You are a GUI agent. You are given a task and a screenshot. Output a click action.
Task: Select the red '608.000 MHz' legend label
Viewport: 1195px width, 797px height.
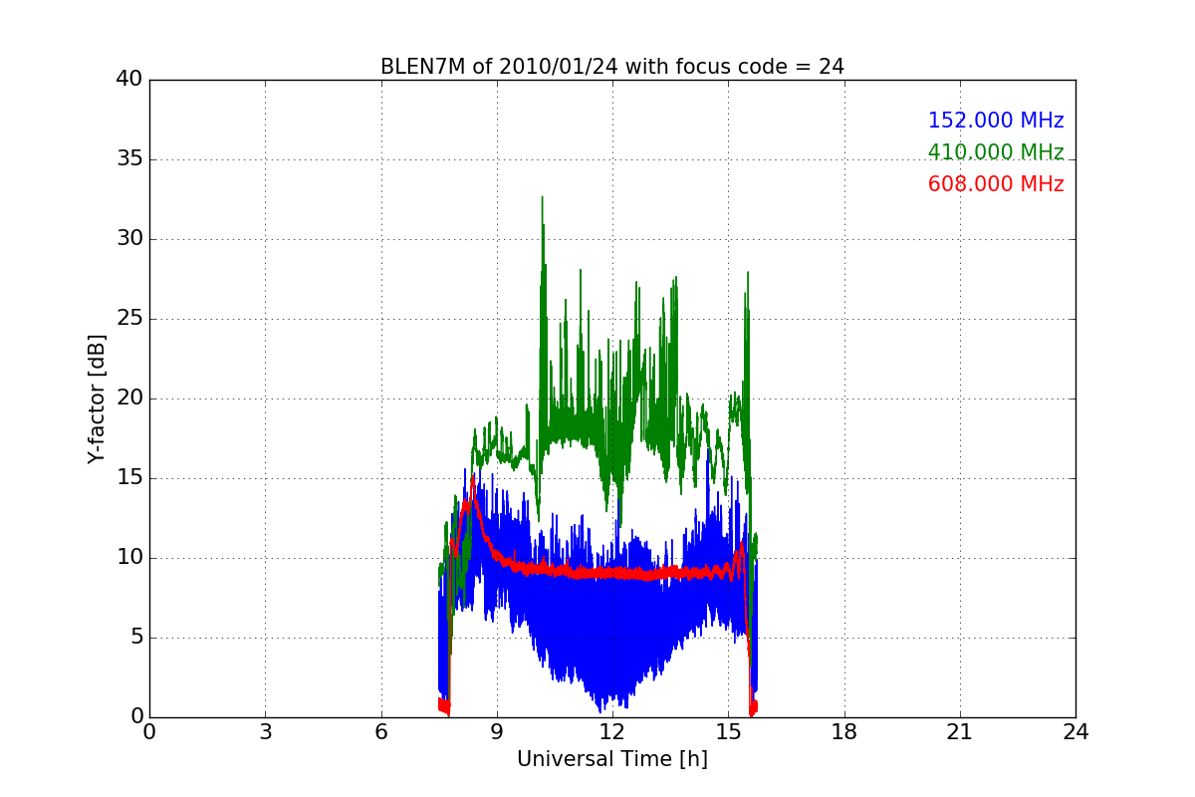tap(996, 184)
